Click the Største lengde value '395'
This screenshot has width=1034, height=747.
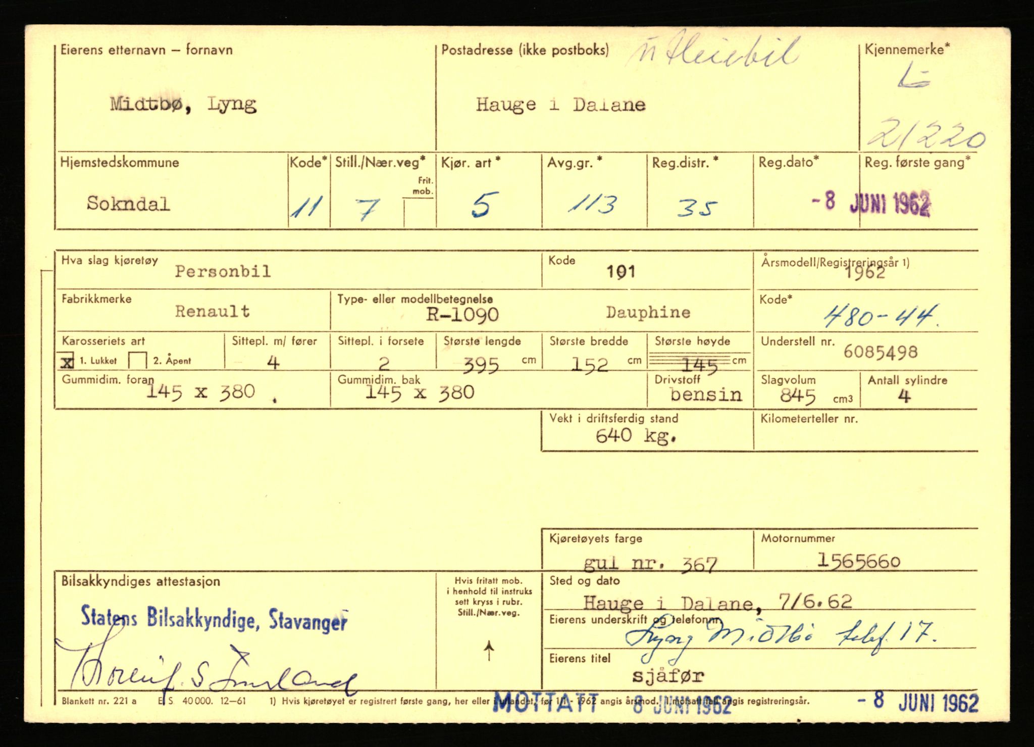(481, 365)
